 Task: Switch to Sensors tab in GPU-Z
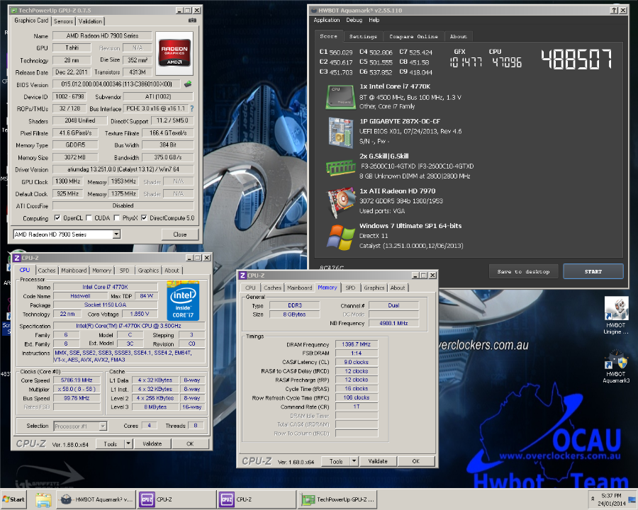tap(63, 21)
